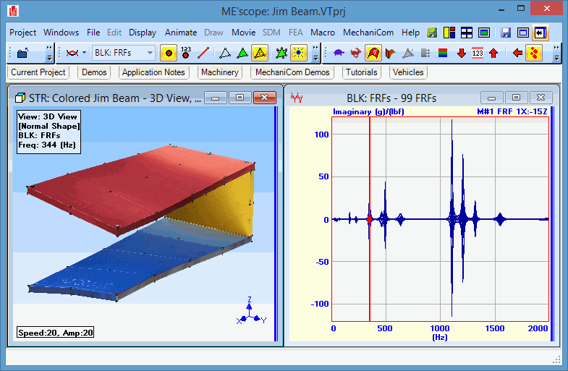Expand overflow chevron after blue sun icon

coord(315,53)
